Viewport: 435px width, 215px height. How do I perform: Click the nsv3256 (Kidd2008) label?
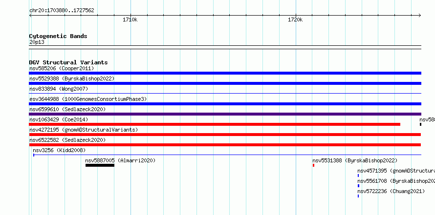59,150
